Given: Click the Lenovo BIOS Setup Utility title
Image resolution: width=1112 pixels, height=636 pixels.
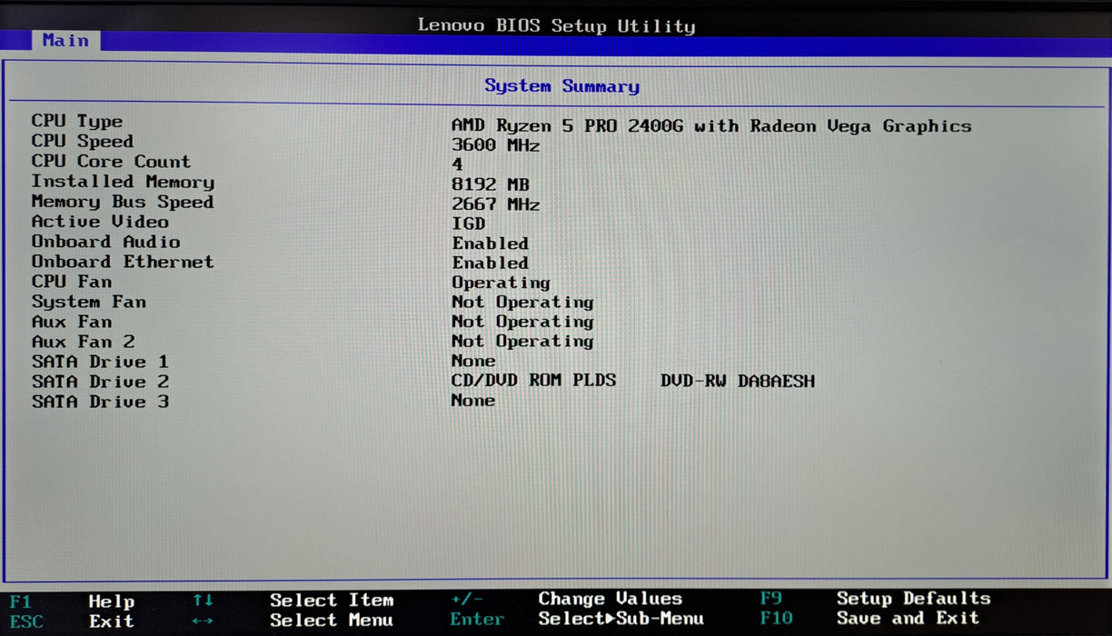Looking at the screenshot, I should [556, 25].
